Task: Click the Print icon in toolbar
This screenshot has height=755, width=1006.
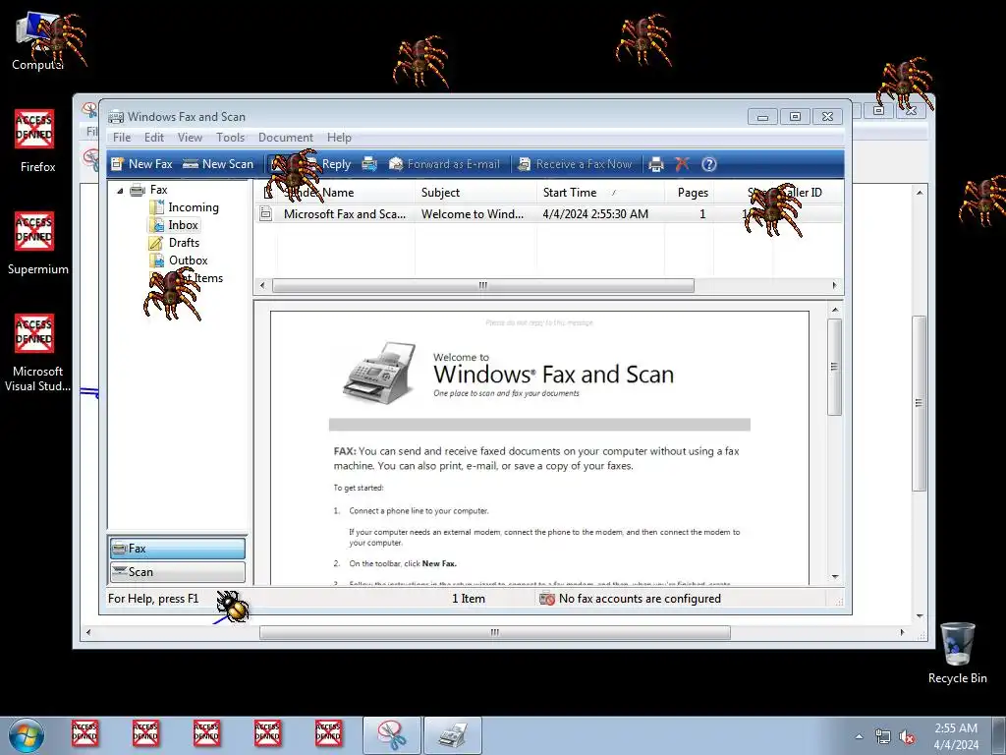Action: (655, 164)
